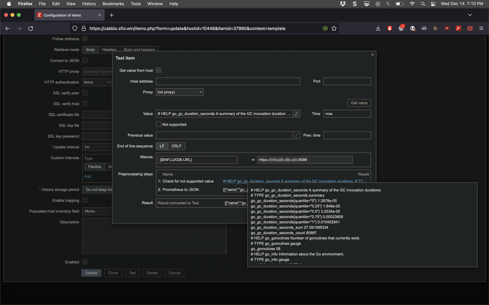
Task: Click the Update button
Action: coord(91,273)
